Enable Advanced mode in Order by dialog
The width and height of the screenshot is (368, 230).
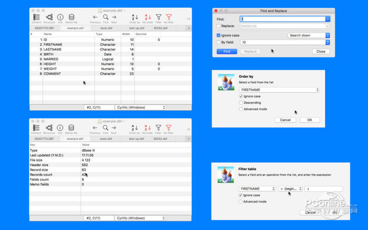click(x=241, y=109)
